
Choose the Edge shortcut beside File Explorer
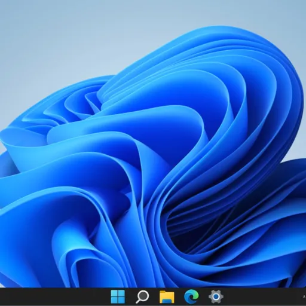[191, 296]
